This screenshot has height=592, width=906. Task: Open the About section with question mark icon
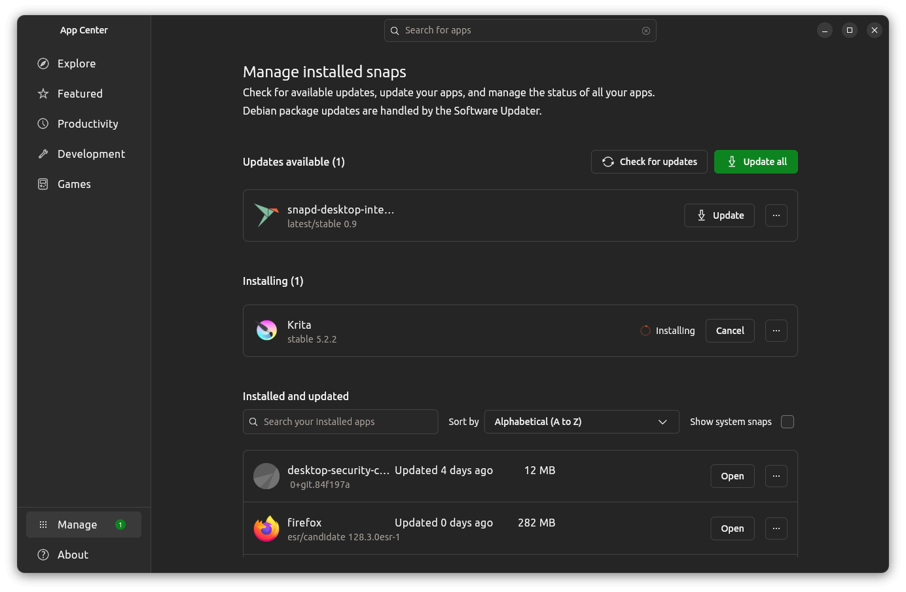[x=72, y=554]
